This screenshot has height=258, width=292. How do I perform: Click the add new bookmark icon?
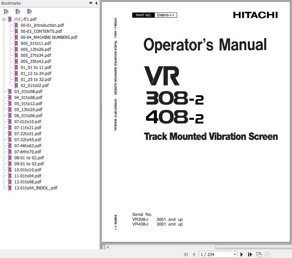(18, 12)
